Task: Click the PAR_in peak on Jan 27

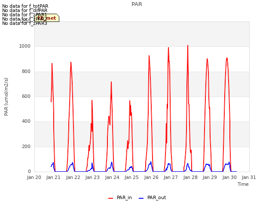Action: coord(168,48)
